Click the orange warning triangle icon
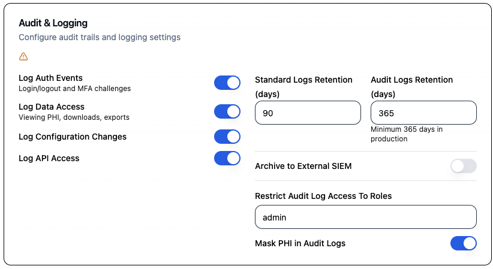Screen dimensions: 493x269 pyautogui.click(x=23, y=56)
